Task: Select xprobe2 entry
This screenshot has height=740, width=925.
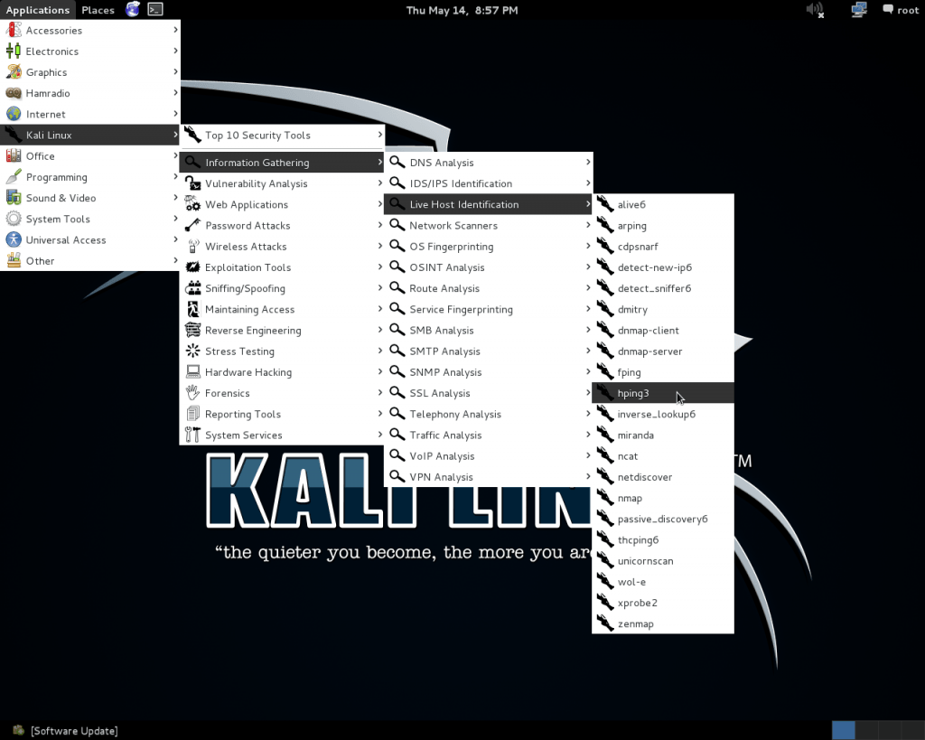Action: pyautogui.click(x=662, y=603)
